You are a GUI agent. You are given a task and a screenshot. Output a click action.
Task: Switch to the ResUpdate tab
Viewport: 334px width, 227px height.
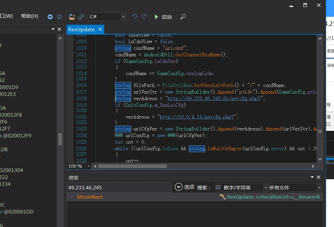[x=81, y=29]
